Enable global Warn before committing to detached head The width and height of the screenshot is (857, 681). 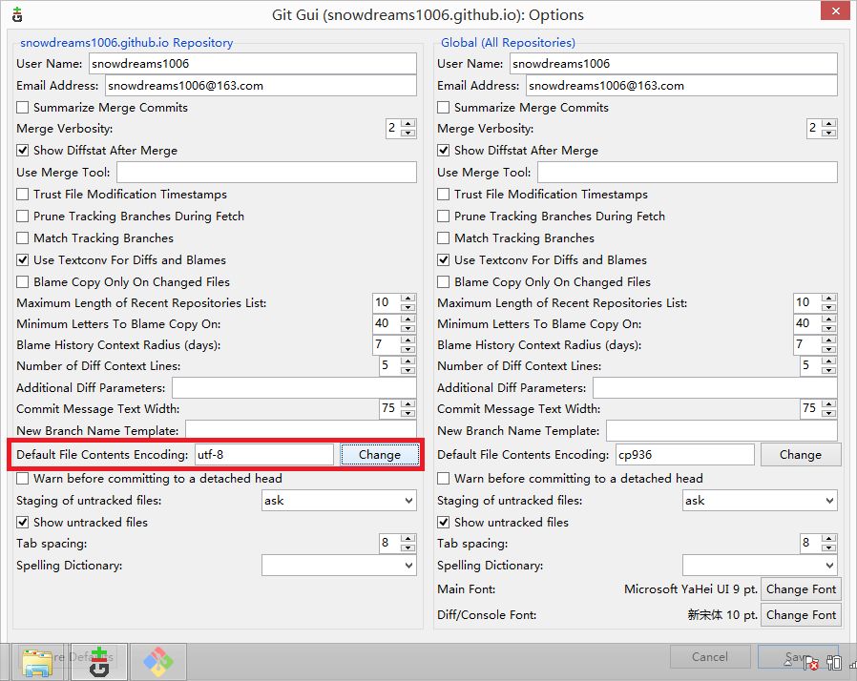tap(443, 479)
